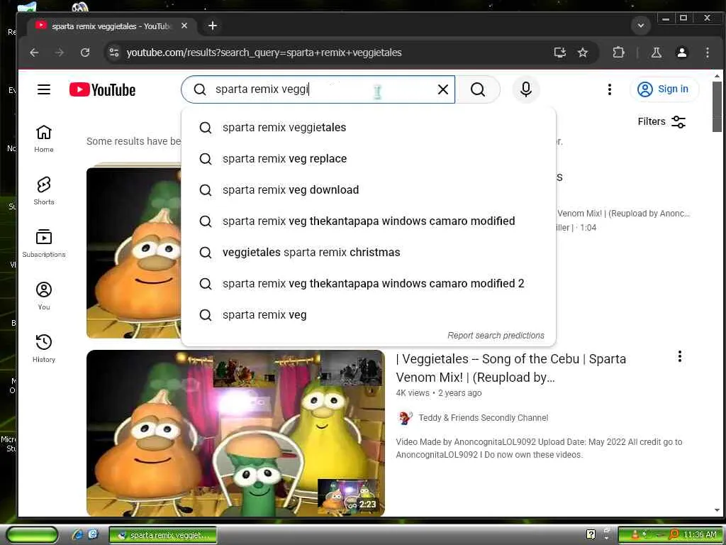This screenshot has height=545, width=726.
Task: Open Home in the sidebar
Action: (44, 138)
